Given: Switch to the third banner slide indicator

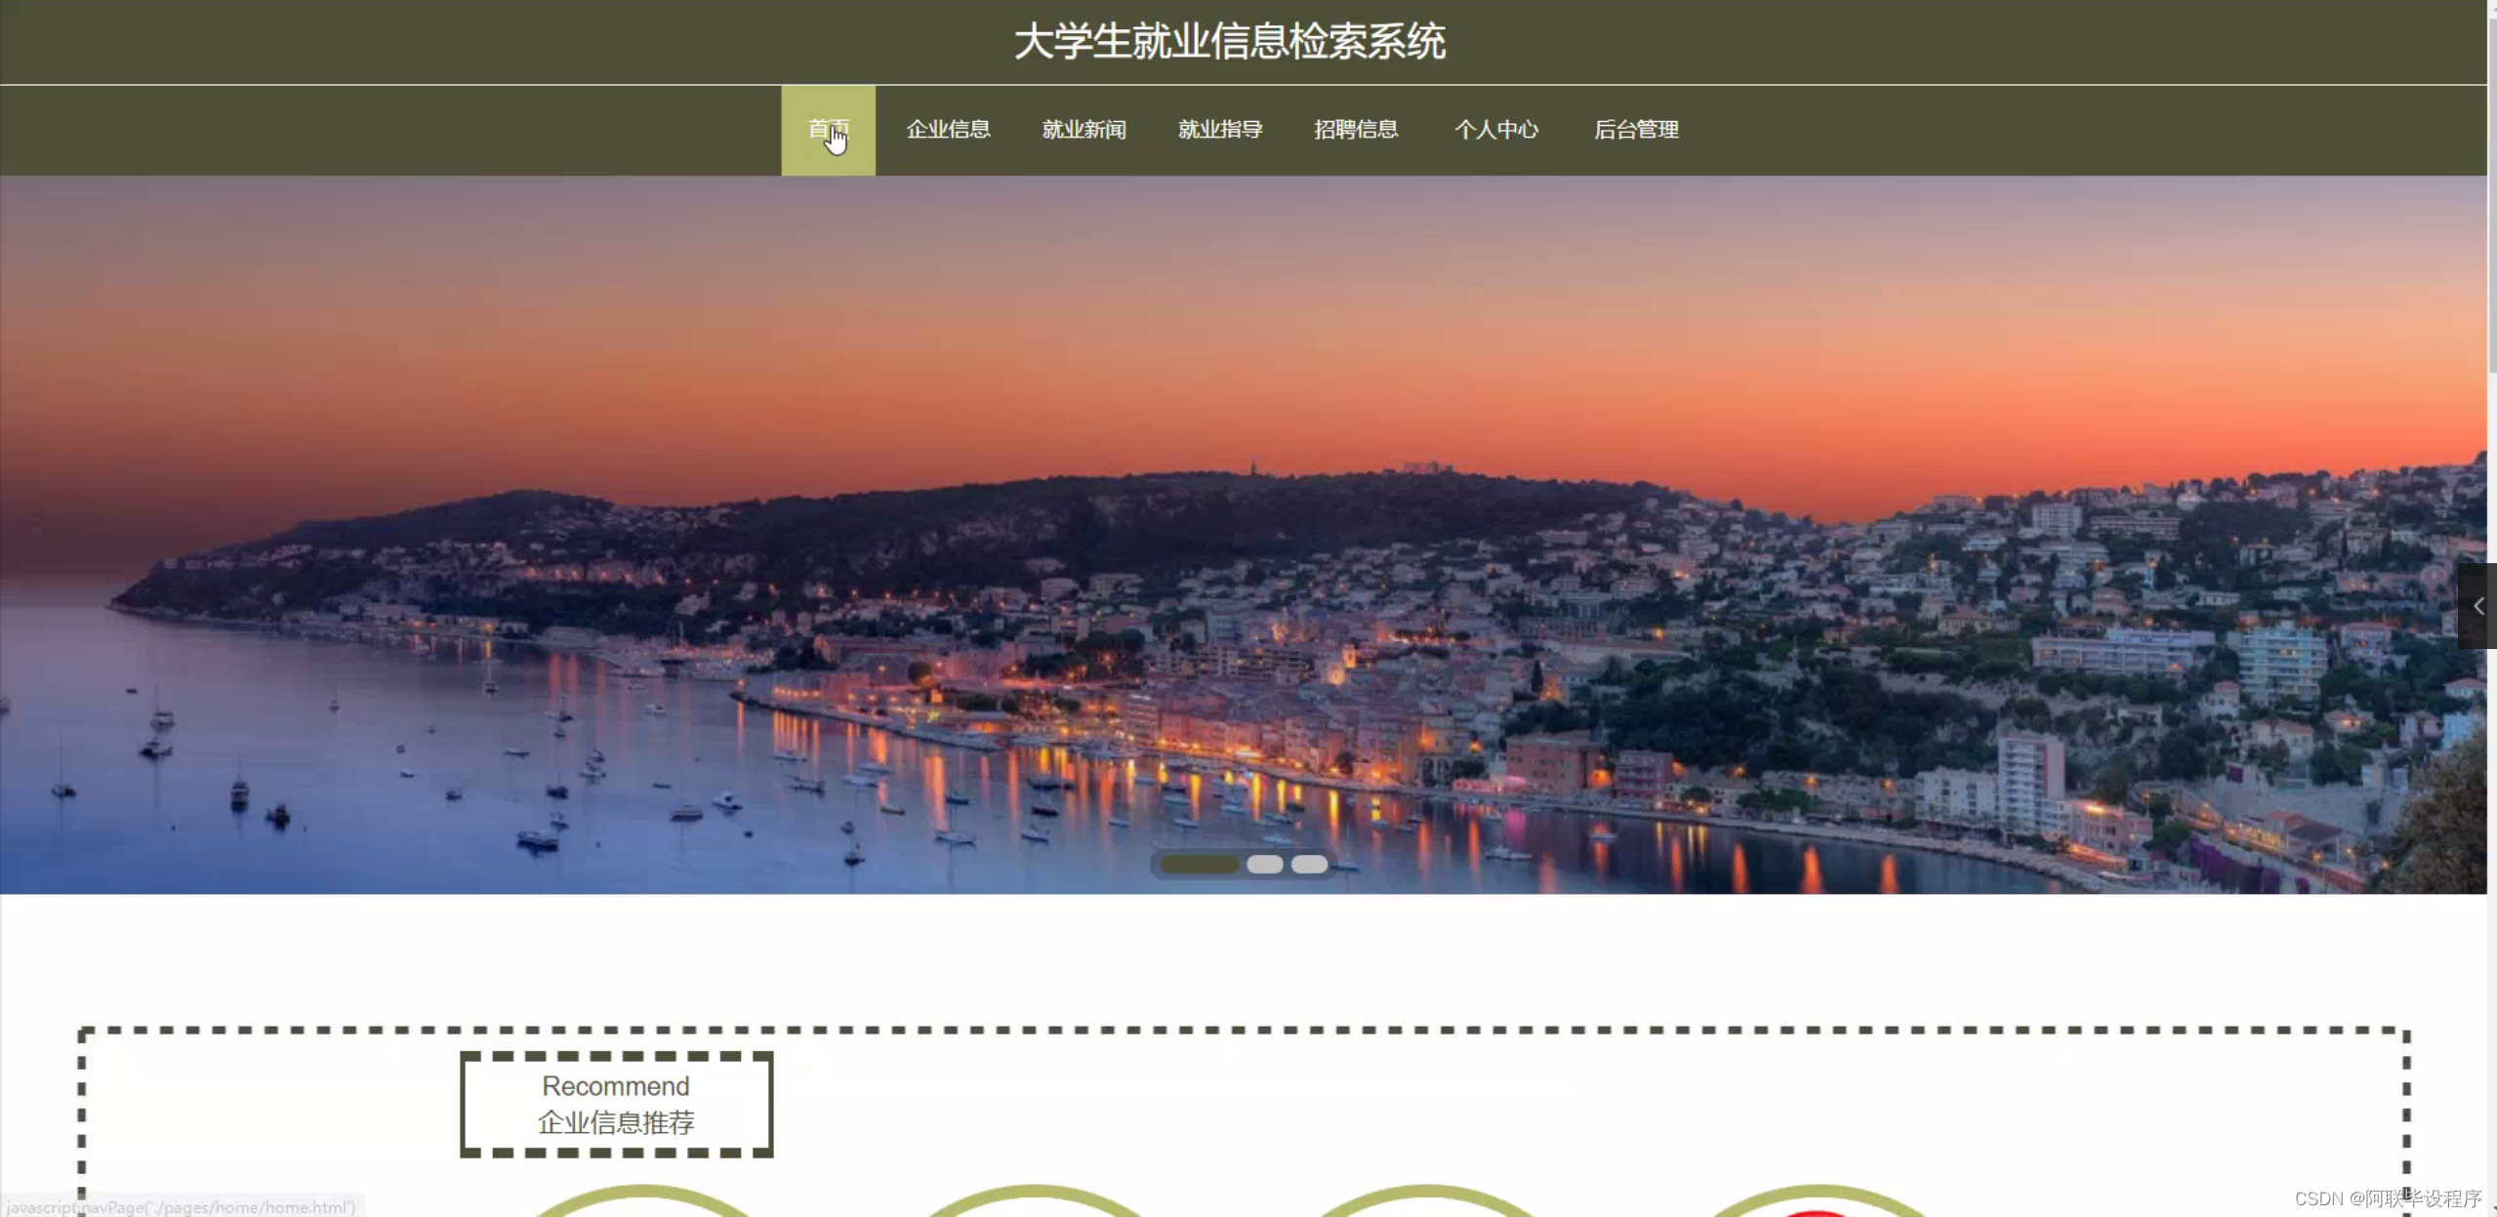Looking at the screenshot, I should point(1309,865).
